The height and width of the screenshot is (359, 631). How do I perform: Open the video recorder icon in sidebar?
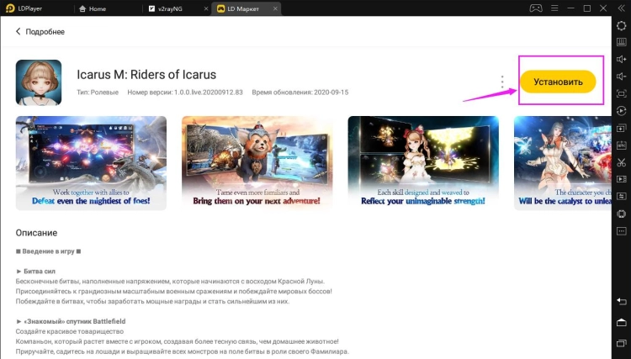(x=622, y=179)
